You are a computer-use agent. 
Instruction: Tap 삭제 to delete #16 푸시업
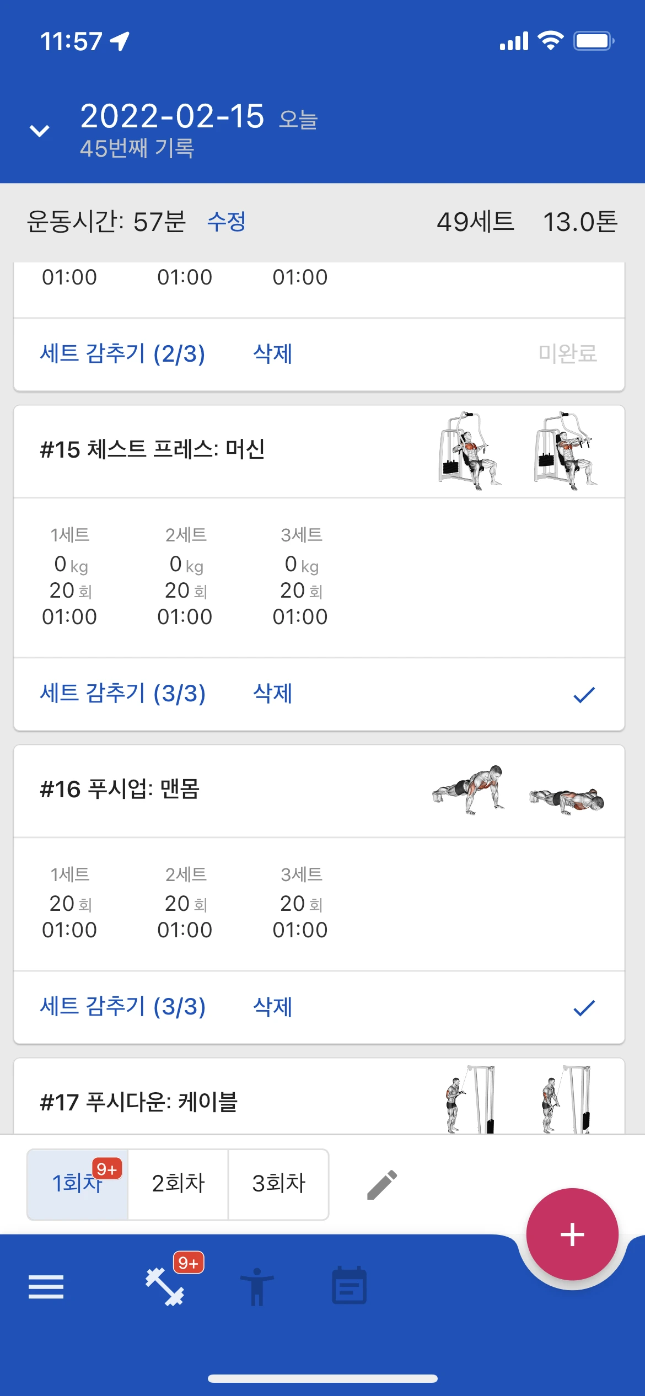[272, 1007]
